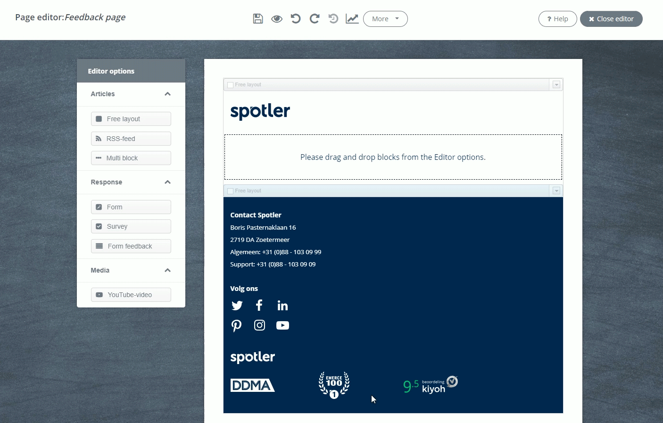Image resolution: width=663 pixels, height=423 pixels.
Task: Click the YouTube icon in footer
Action: (x=282, y=325)
